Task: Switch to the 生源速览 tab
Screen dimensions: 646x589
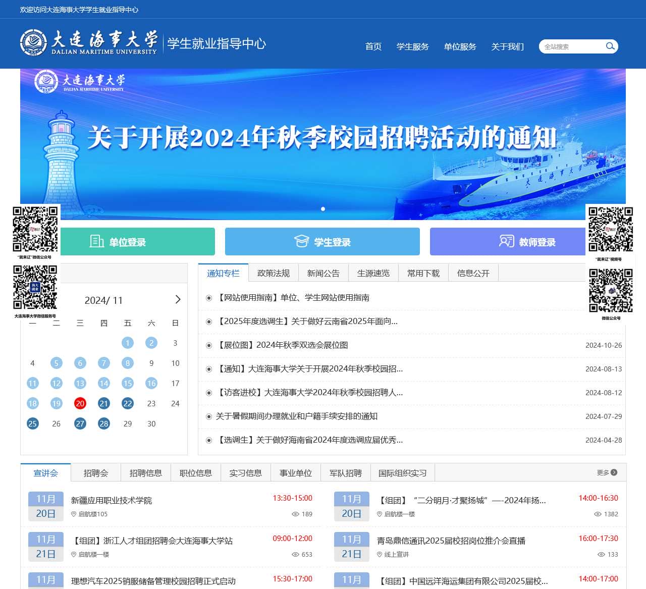Action: pos(373,273)
